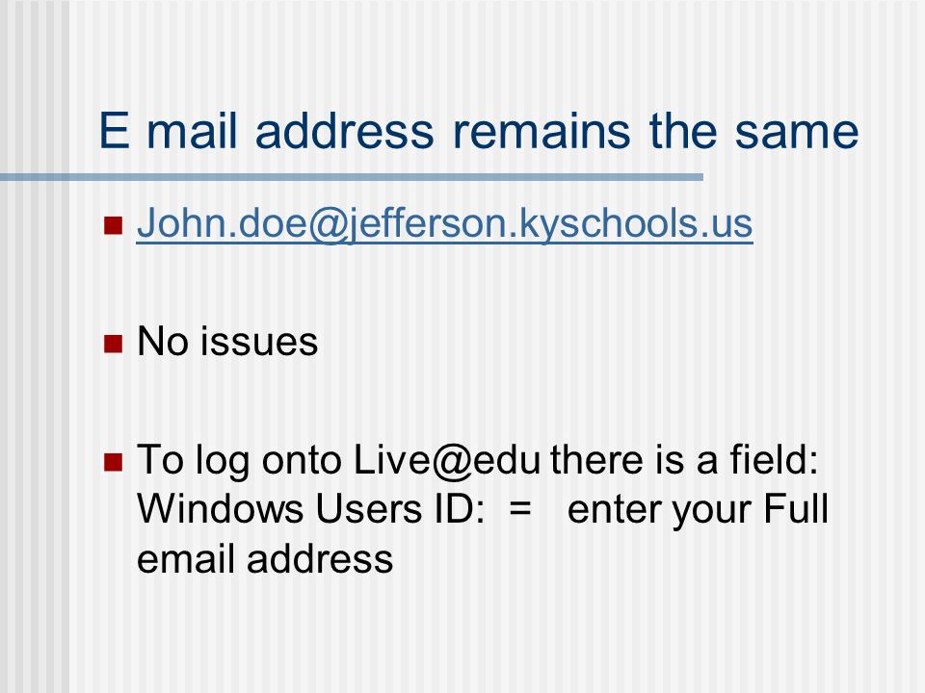The height and width of the screenshot is (693, 925).
Task: Click the equals sign after 'Windows Users ID:'
Action: [x=519, y=508]
